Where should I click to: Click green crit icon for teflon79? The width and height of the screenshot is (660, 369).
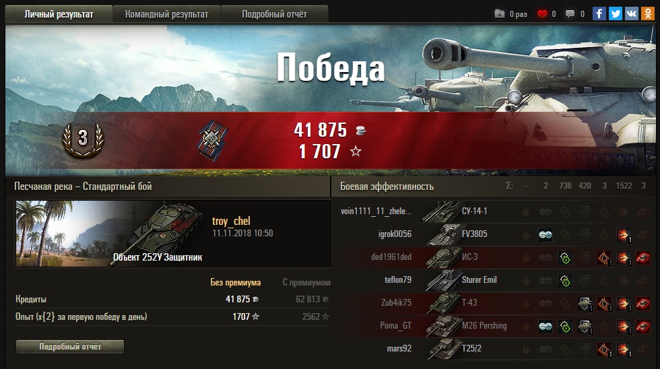pyautogui.click(x=565, y=280)
